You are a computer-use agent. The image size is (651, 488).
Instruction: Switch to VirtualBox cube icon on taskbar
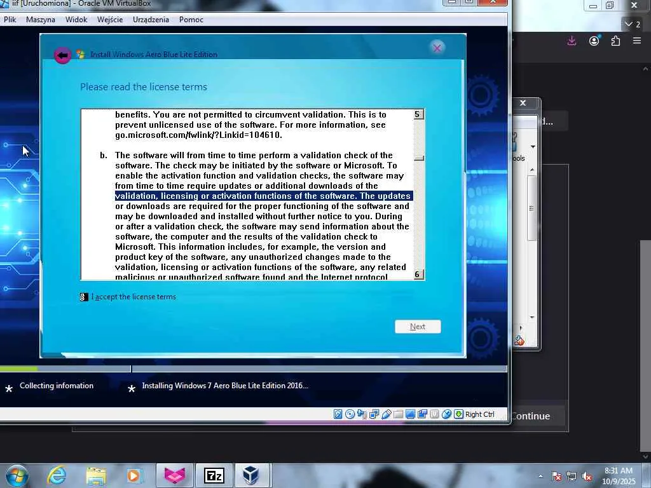251,475
